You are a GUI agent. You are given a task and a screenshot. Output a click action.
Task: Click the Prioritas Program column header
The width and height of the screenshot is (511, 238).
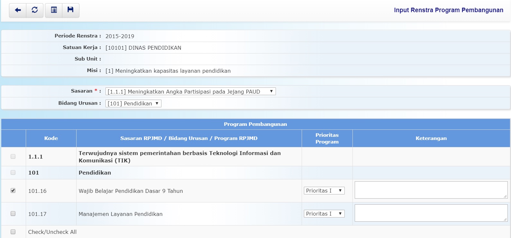pos(327,138)
